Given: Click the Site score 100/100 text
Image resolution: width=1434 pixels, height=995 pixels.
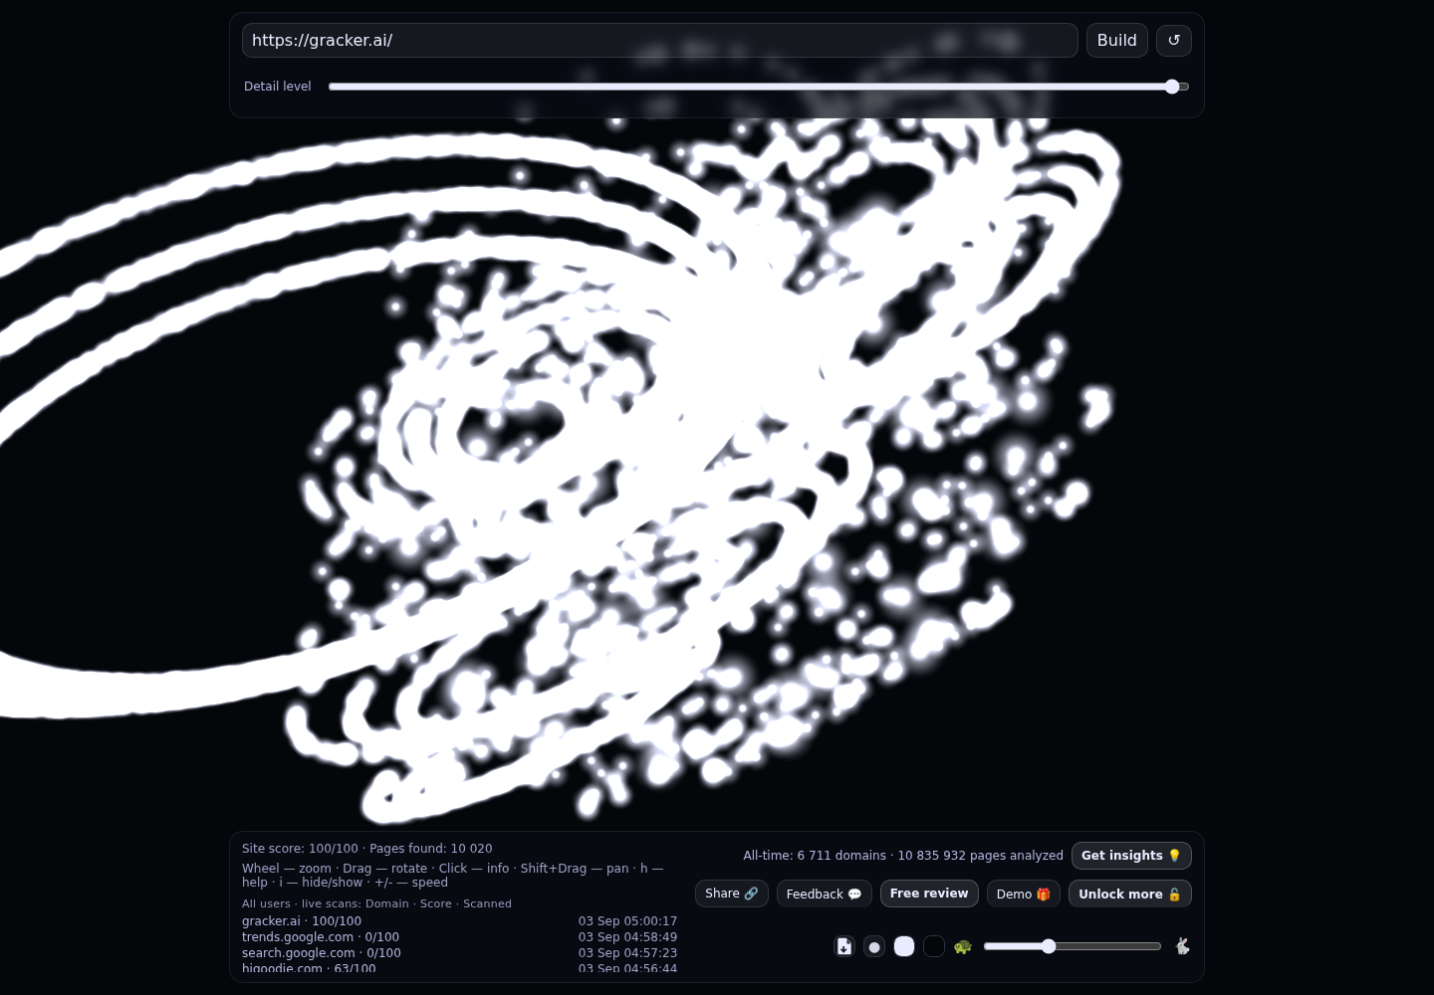Looking at the screenshot, I should (x=300, y=849).
